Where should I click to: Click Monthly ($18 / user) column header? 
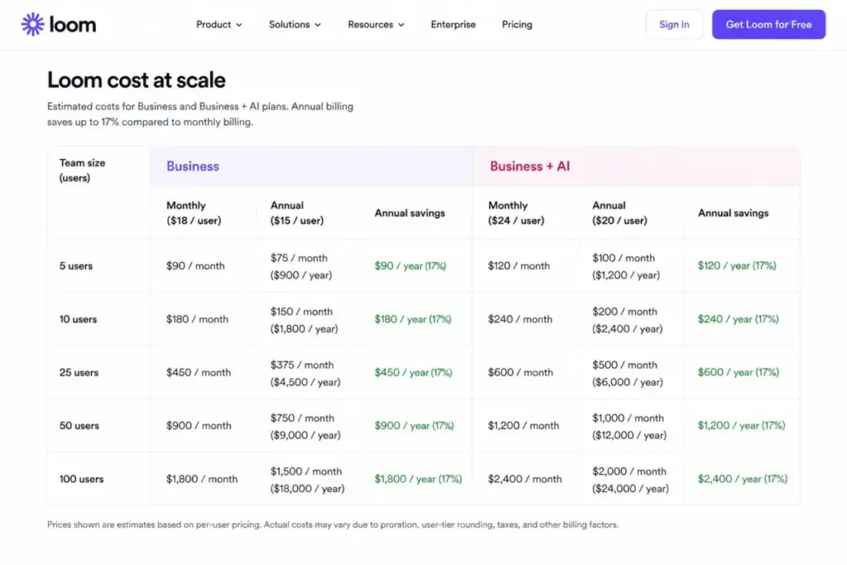pos(194,213)
